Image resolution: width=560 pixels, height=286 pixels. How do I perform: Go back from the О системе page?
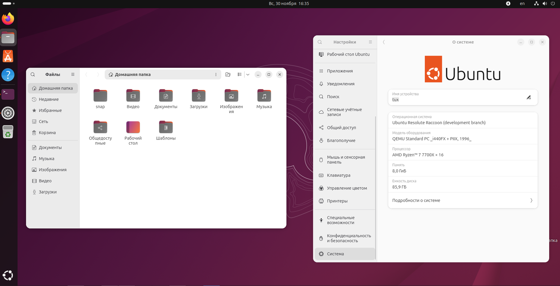pyautogui.click(x=384, y=42)
